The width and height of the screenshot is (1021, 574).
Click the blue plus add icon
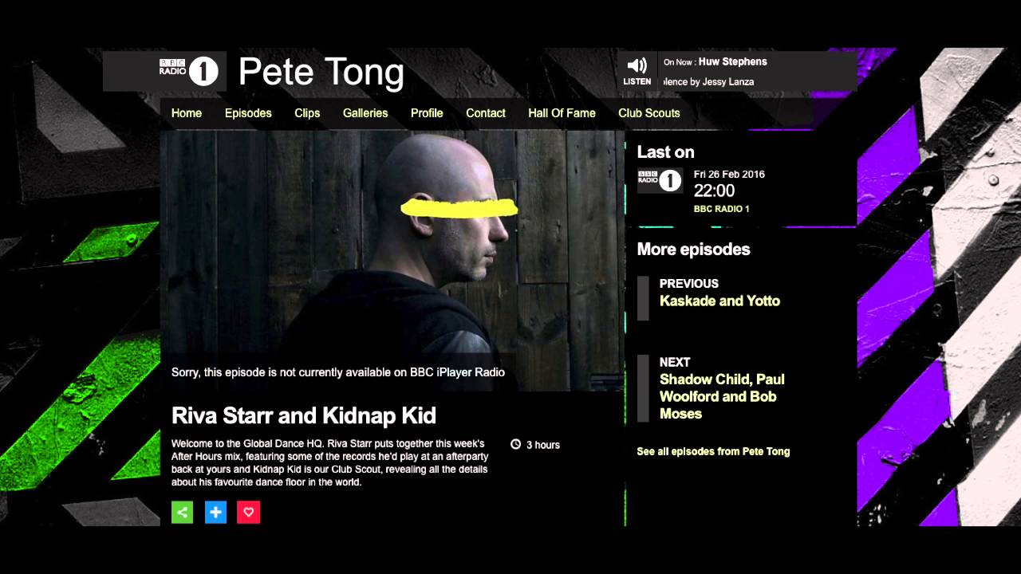coord(215,512)
